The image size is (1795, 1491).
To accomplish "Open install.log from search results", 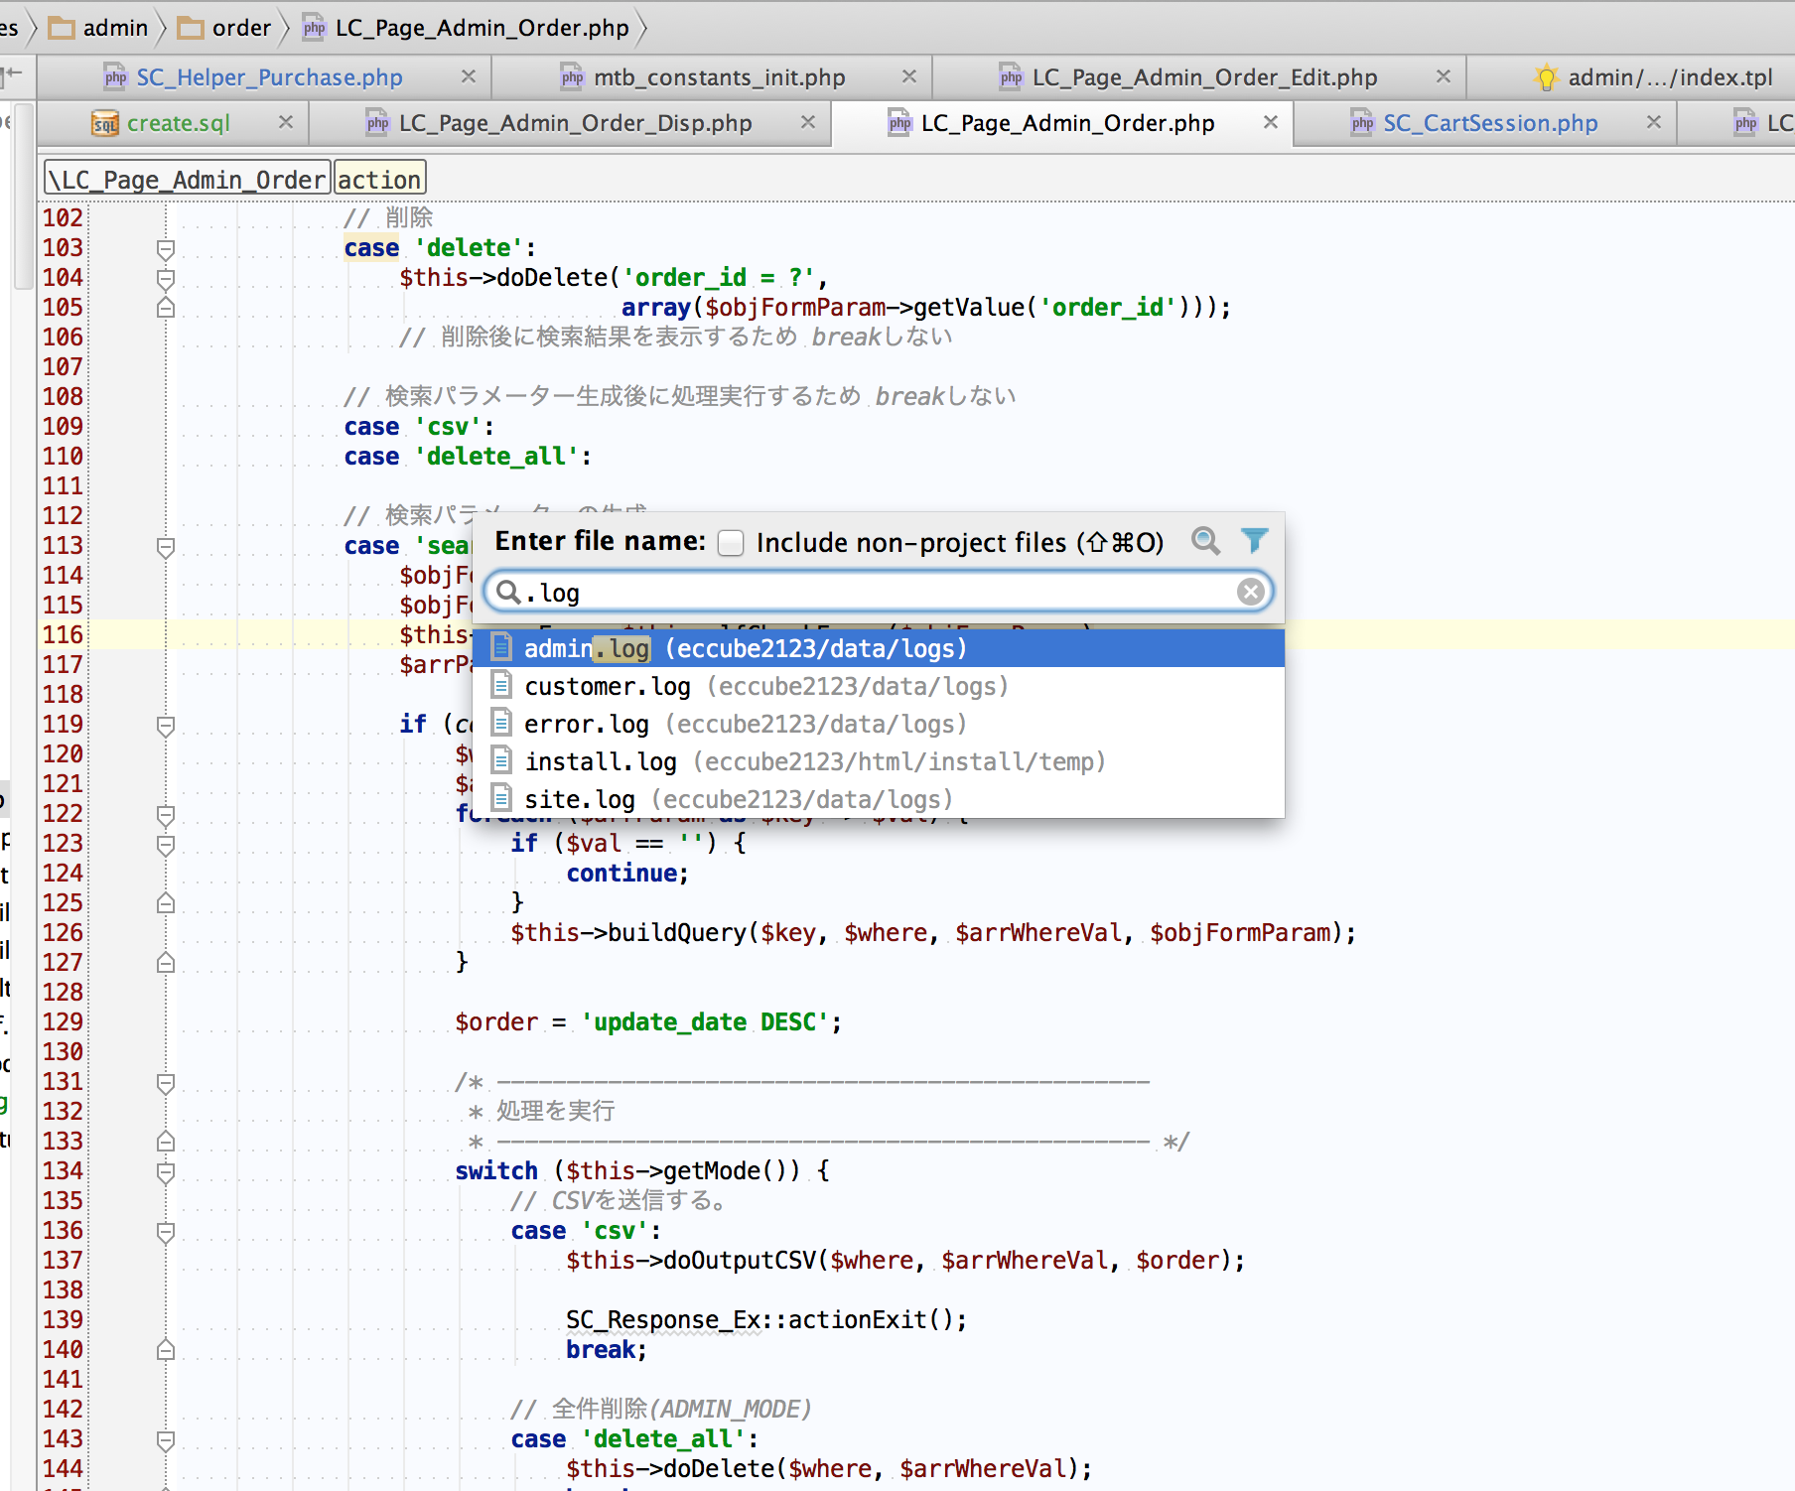I will coord(600,761).
